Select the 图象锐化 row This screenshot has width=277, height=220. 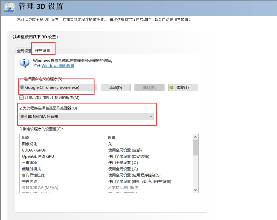tap(106, 144)
